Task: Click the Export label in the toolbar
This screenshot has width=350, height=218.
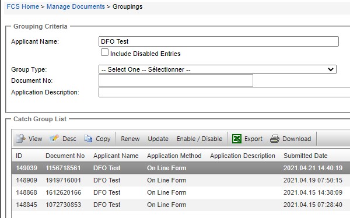Action: coord(253,139)
